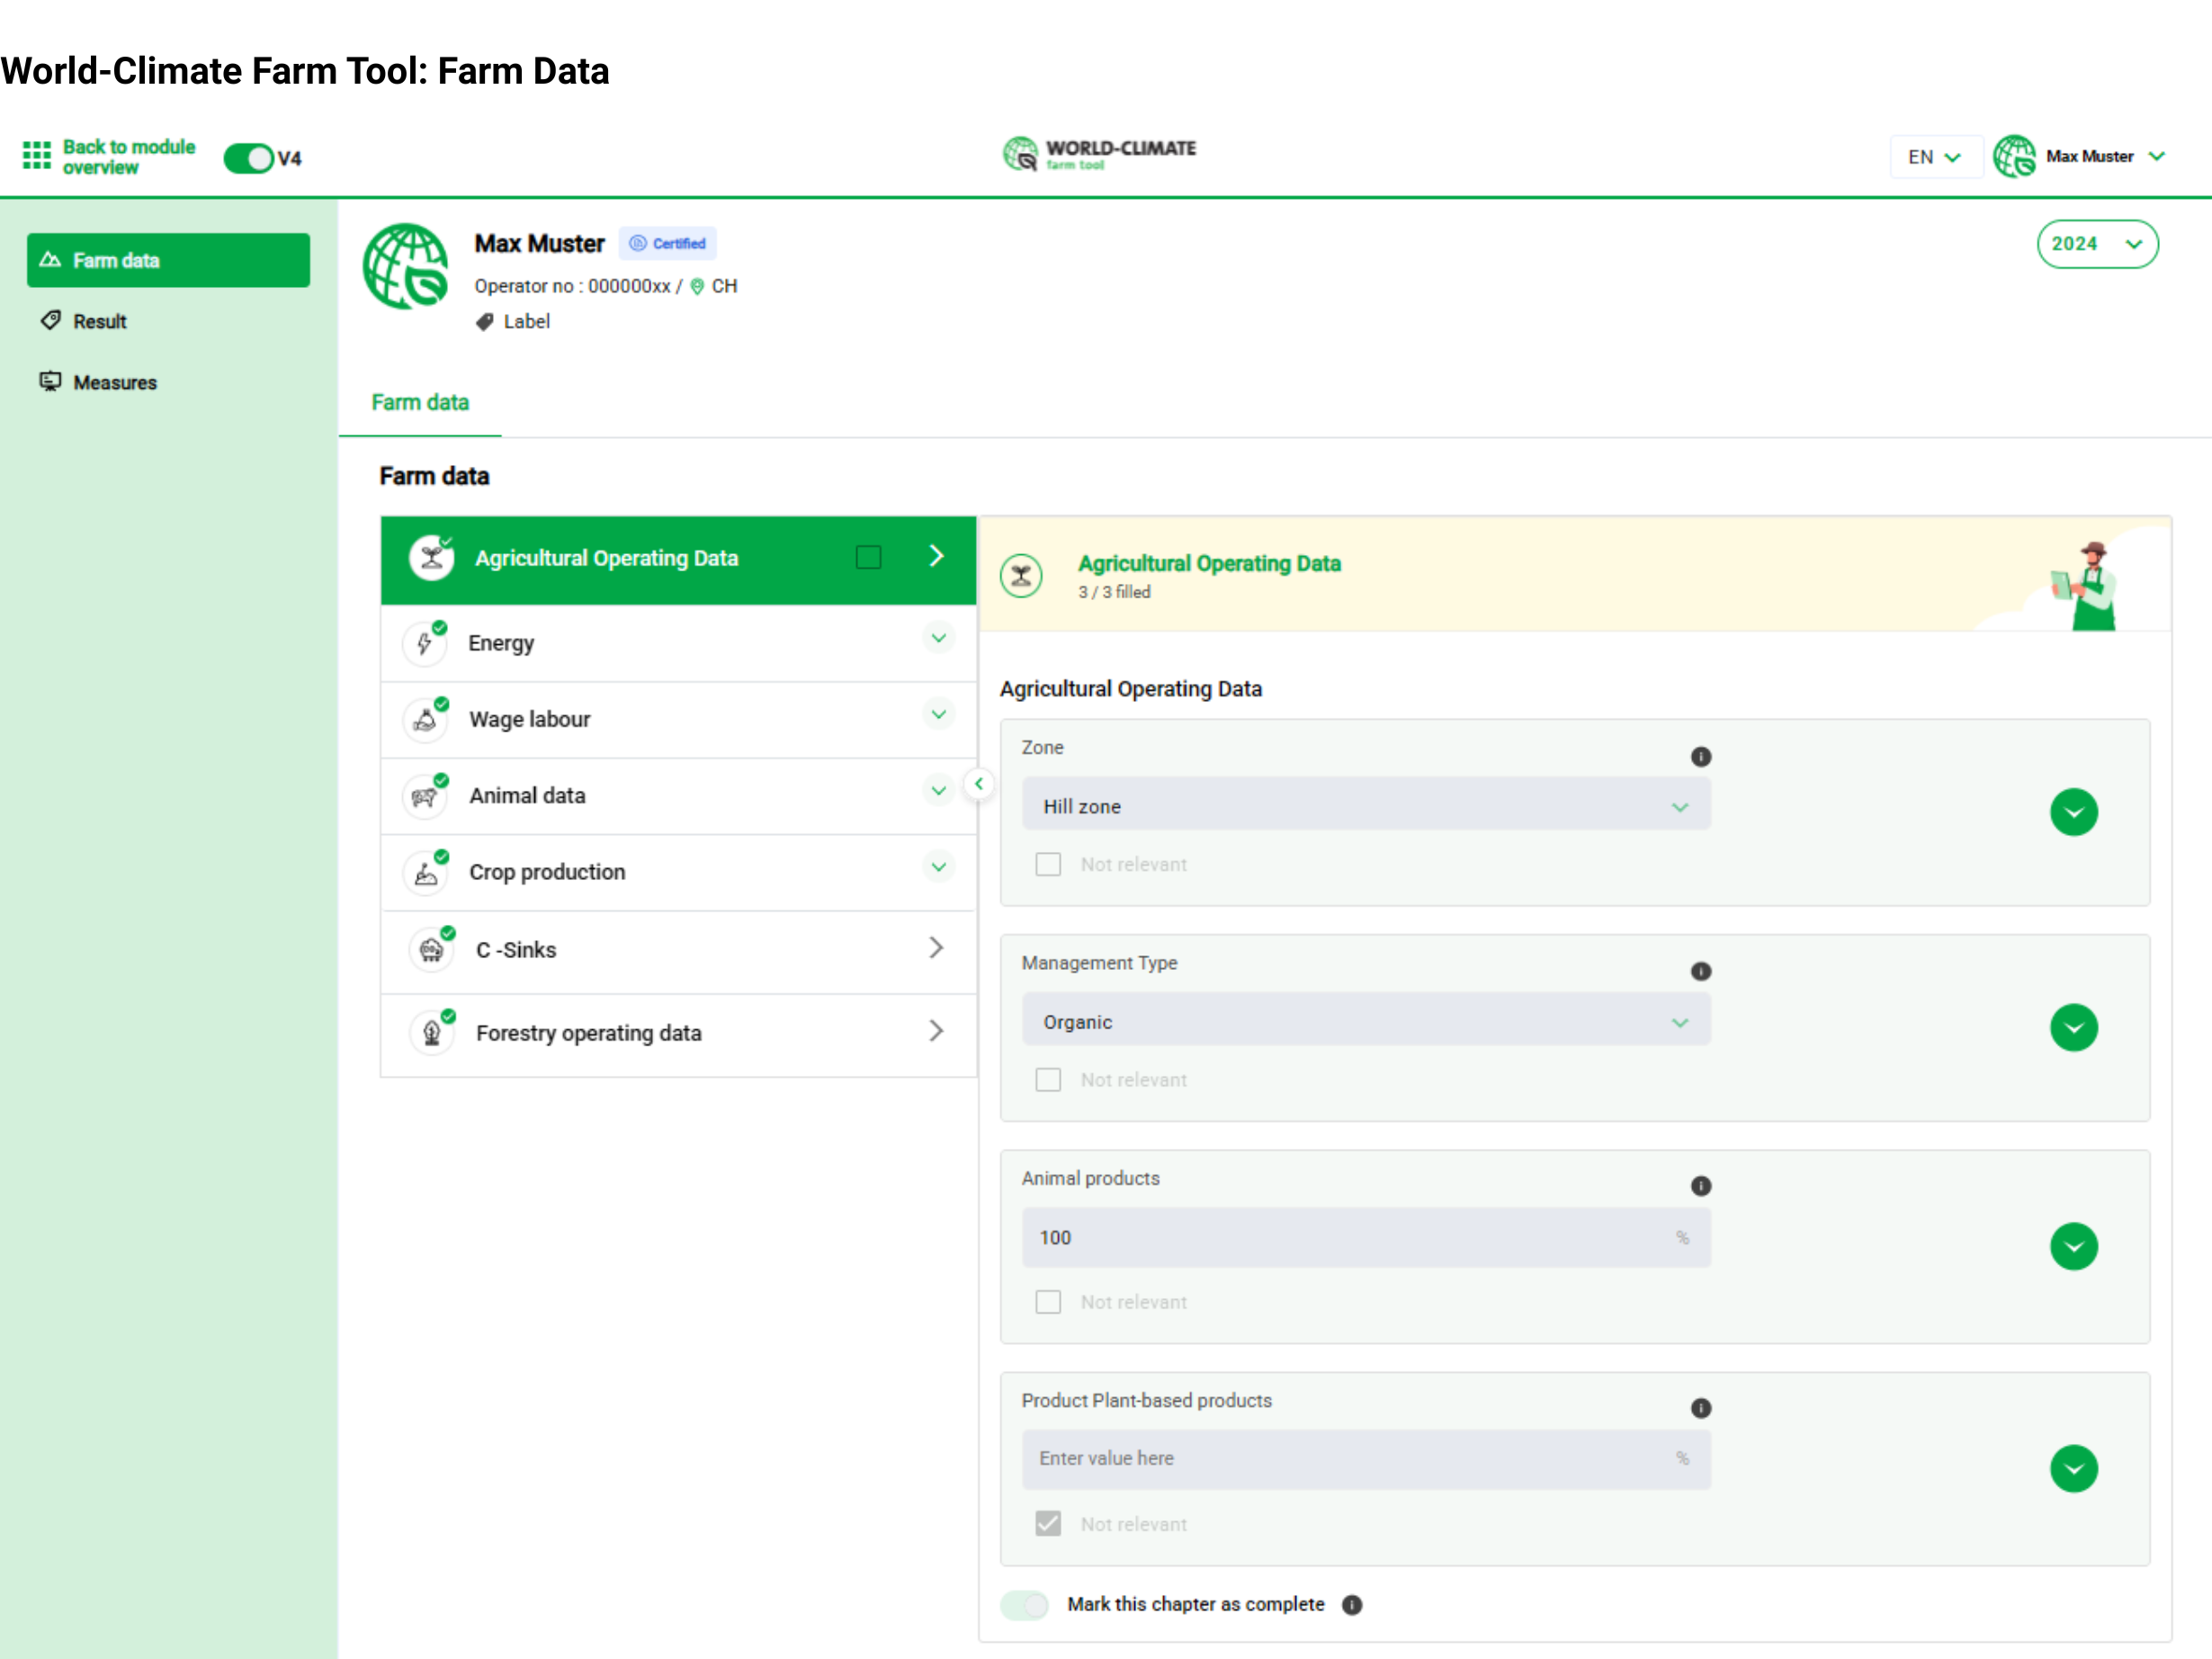Open the 2024 year dropdown
Viewport: 2212px width, 1659px height.
point(2096,244)
